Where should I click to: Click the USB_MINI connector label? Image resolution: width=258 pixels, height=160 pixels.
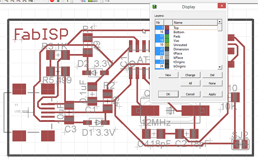click(x=22, y=111)
